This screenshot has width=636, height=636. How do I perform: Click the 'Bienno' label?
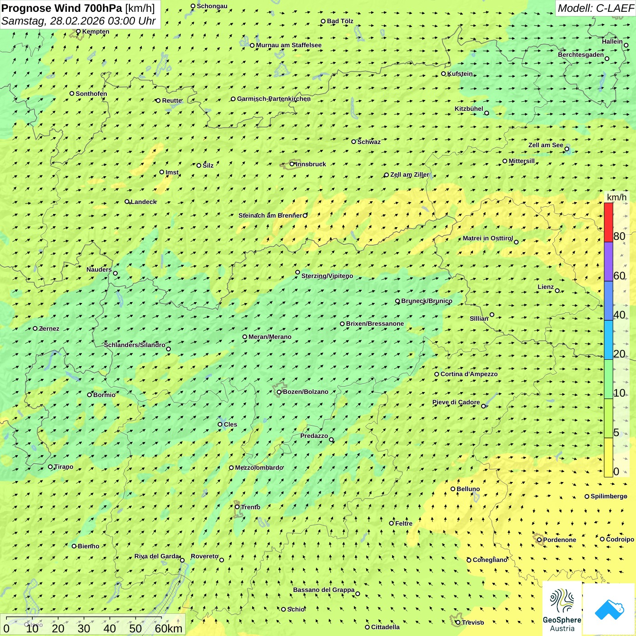(x=89, y=546)
